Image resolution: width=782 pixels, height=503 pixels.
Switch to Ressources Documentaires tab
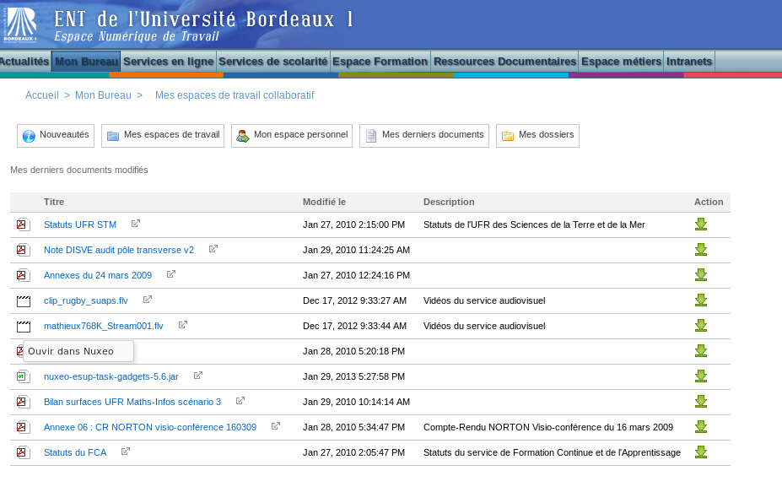pos(504,62)
